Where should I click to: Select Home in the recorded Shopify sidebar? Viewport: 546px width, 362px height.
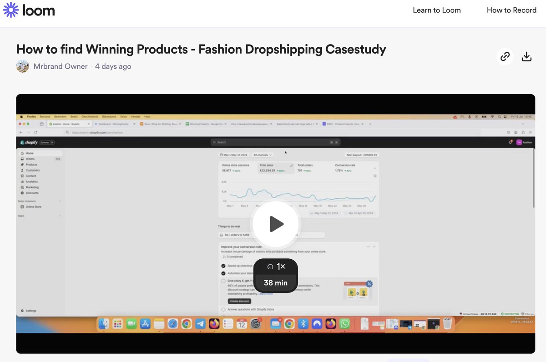click(40, 153)
